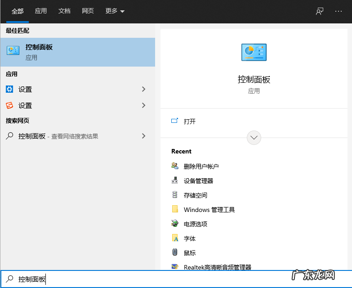
Task: Click the Realtek高清晰音频管理器 icon
Action: (x=175, y=267)
